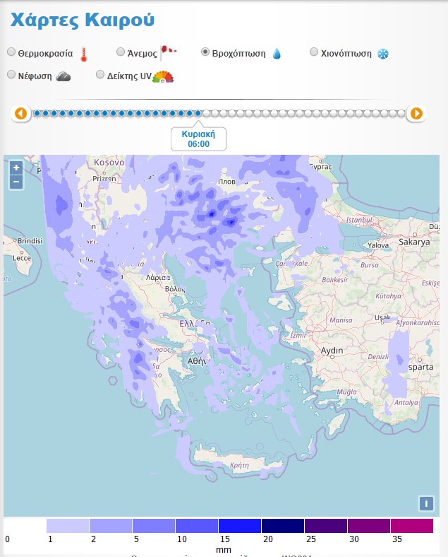Click the current timeline dot above Κυριακή 06:00

(198, 113)
